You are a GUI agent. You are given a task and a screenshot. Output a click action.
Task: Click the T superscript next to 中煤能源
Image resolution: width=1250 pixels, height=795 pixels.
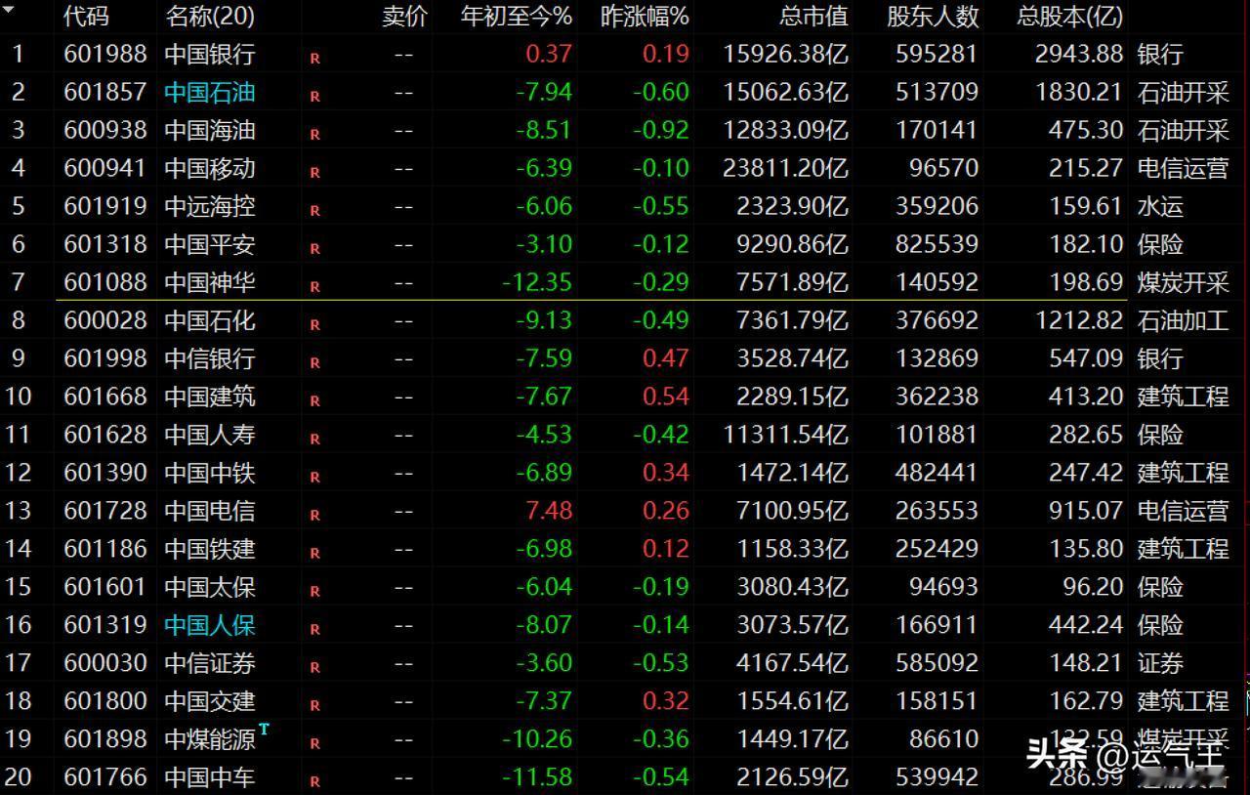click(264, 729)
